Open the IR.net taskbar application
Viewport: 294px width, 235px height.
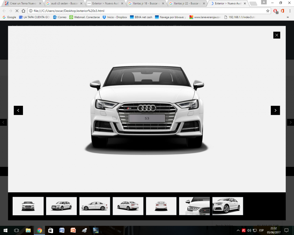[96, 230]
